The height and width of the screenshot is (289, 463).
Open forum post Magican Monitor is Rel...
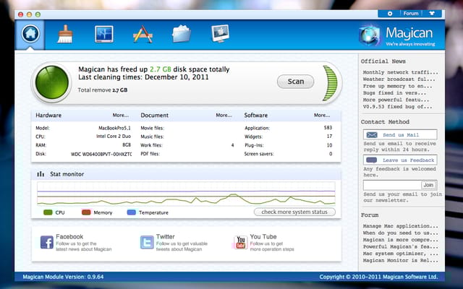click(x=400, y=261)
